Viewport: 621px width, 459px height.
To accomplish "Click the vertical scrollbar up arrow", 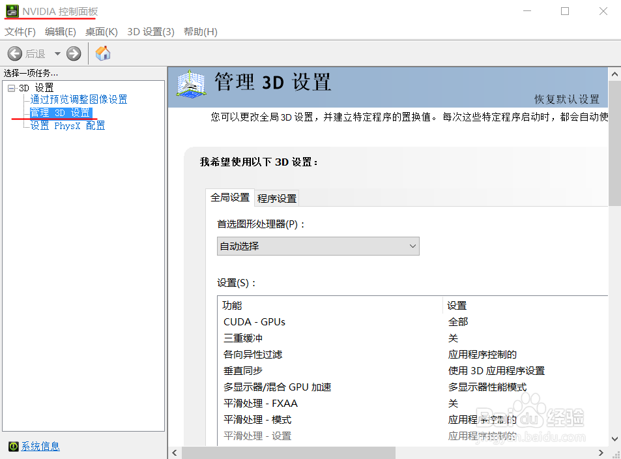I will (614, 74).
